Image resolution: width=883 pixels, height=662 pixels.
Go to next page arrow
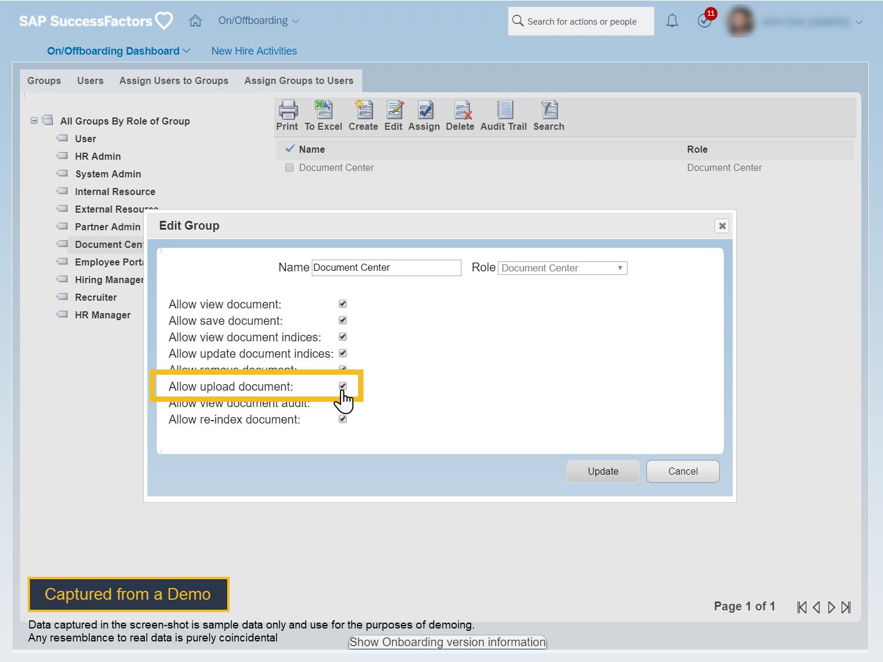click(x=831, y=607)
